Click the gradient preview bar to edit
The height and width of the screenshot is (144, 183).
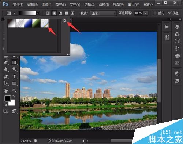(27, 13)
